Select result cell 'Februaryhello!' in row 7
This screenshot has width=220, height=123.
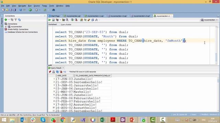tap(87, 98)
